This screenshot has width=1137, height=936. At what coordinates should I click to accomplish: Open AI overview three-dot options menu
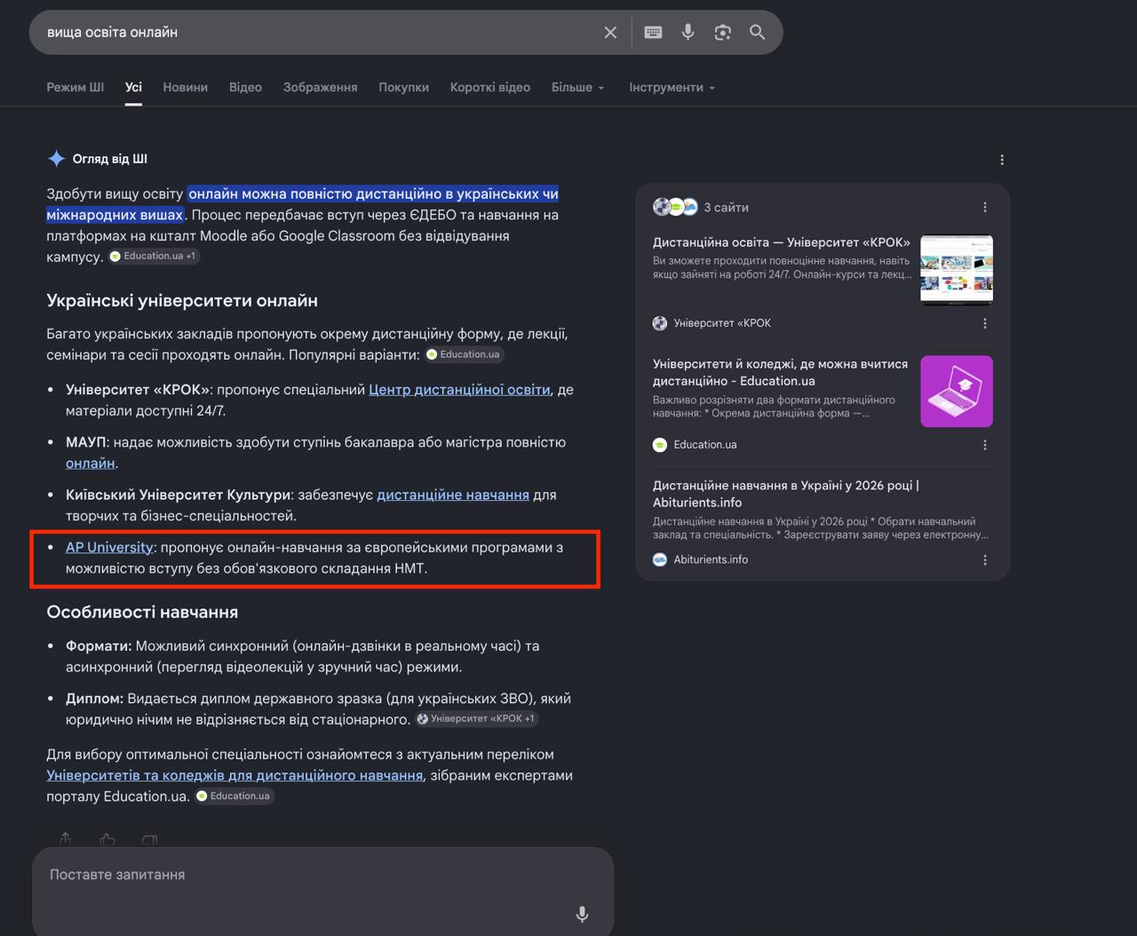[1002, 160]
